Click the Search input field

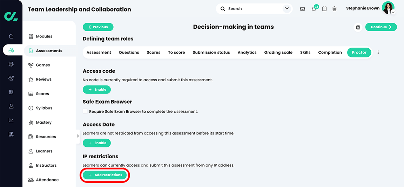click(x=252, y=9)
